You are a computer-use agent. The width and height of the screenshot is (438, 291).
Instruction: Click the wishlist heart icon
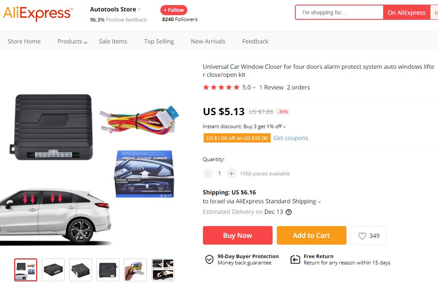362,236
